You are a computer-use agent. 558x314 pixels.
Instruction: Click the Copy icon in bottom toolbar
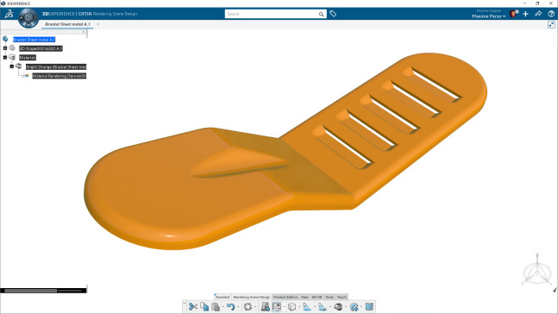204,306
